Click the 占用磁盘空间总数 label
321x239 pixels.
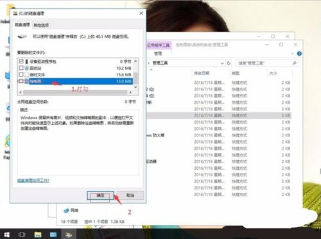tap(33, 102)
